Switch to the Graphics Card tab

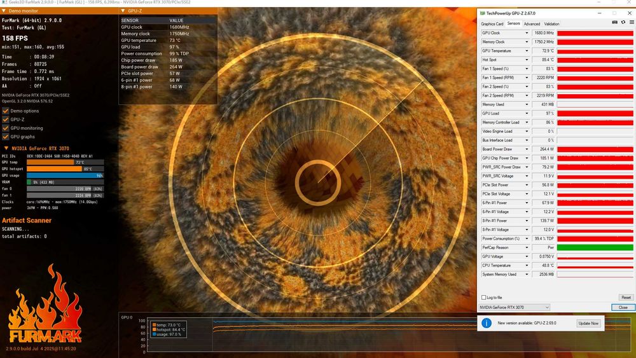(x=492, y=24)
